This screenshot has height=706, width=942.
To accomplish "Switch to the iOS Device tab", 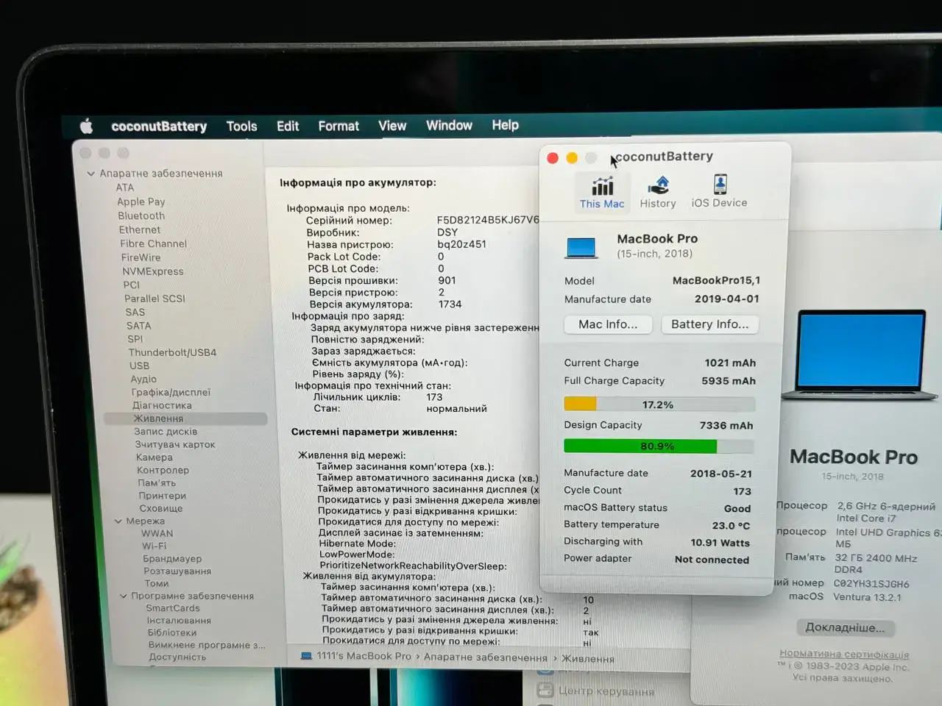I will click(x=719, y=192).
